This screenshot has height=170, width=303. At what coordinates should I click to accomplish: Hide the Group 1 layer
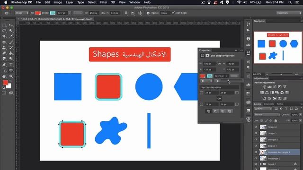click(256, 164)
